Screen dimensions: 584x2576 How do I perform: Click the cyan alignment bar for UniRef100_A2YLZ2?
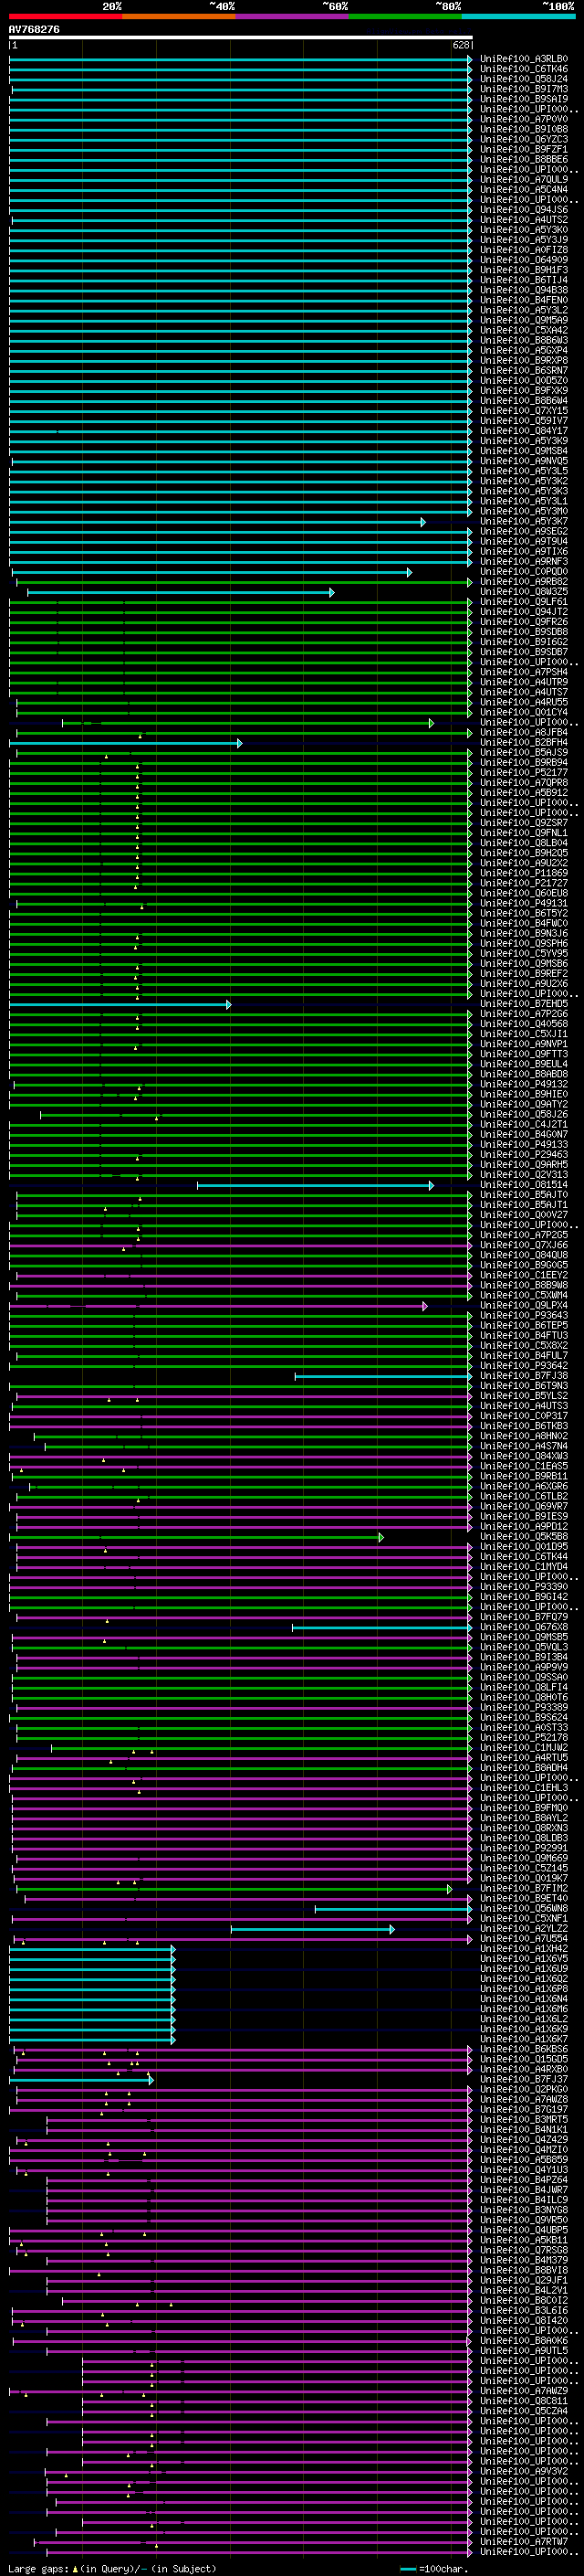[x=312, y=1929]
